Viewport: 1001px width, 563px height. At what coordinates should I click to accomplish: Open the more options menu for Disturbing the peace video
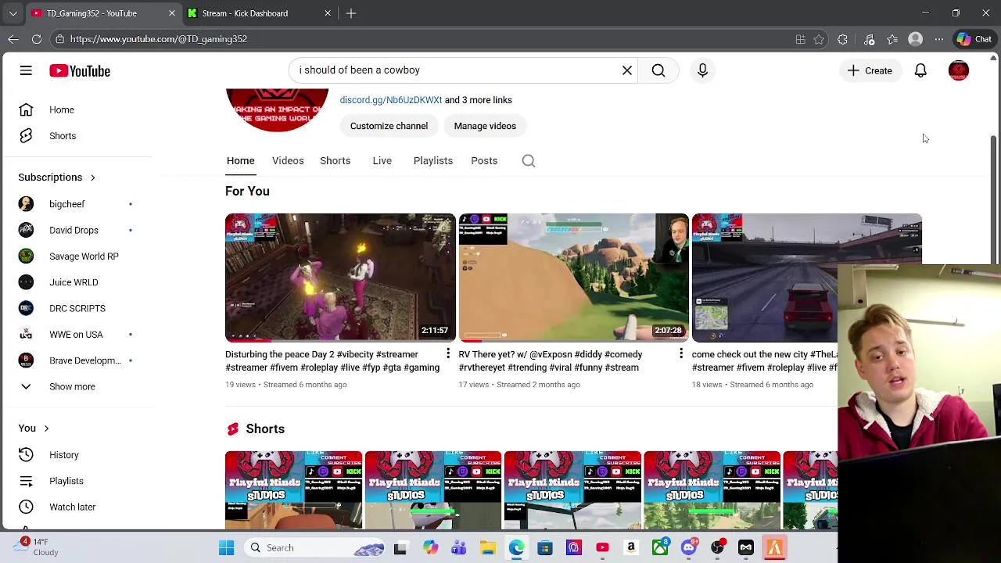click(x=448, y=354)
